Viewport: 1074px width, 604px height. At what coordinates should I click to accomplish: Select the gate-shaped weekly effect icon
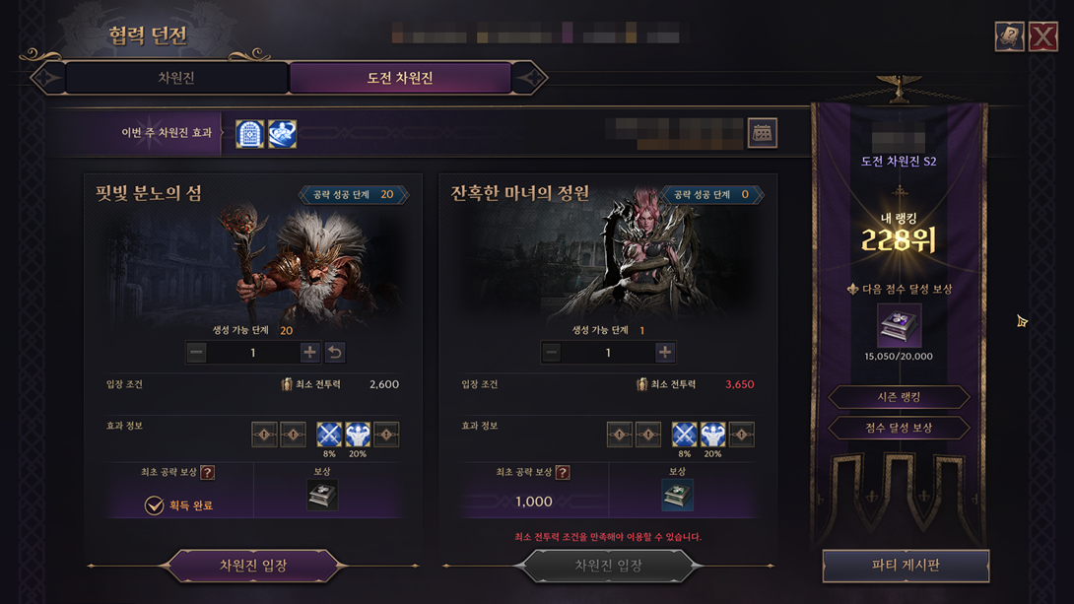[x=250, y=134]
